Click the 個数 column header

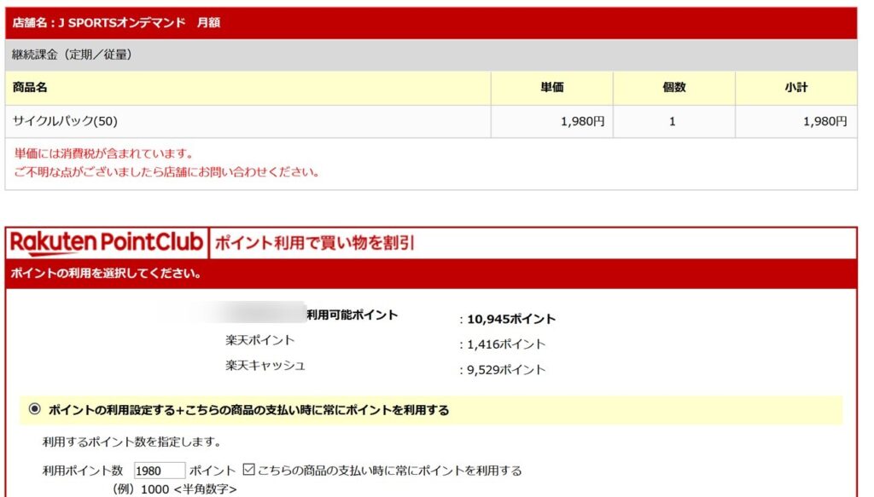674,87
